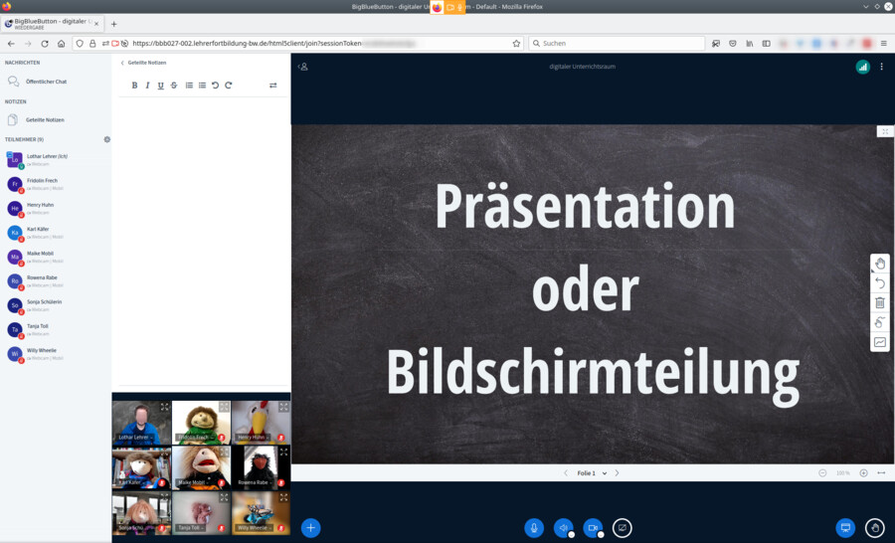The image size is (895, 543).
Task: Mute the microphone
Action: click(534, 528)
